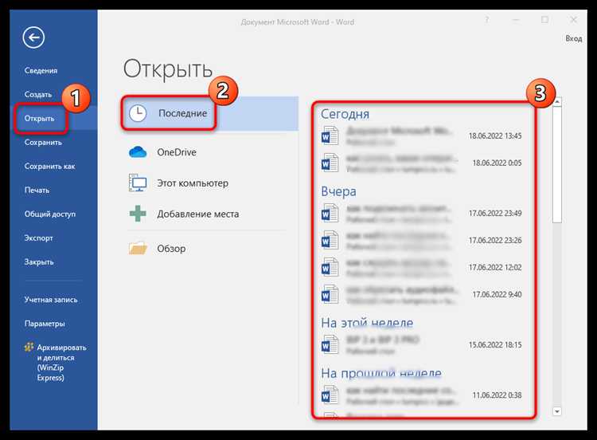597x440 pixels.
Task: Open document dated 17.06.2022 9:40
Action: [x=421, y=295]
